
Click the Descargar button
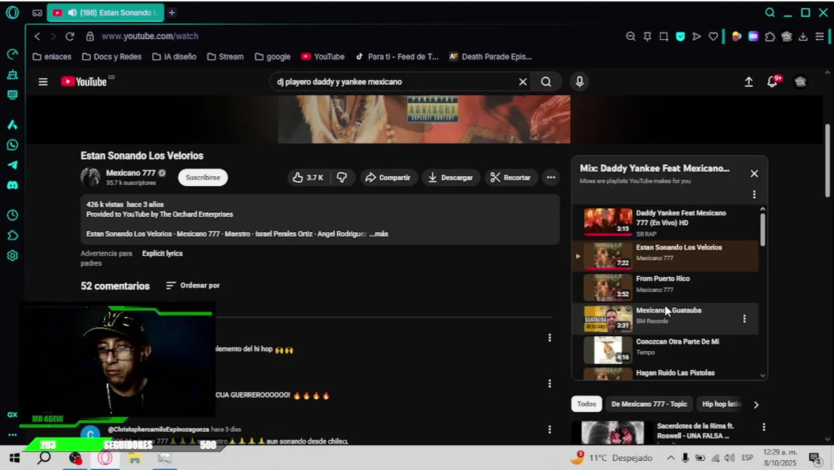pos(450,178)
